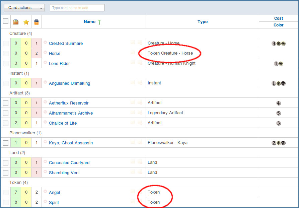Click the green sort arrow beside Name
This screenshot has height=208, width=299.
[x=99, y=22]
